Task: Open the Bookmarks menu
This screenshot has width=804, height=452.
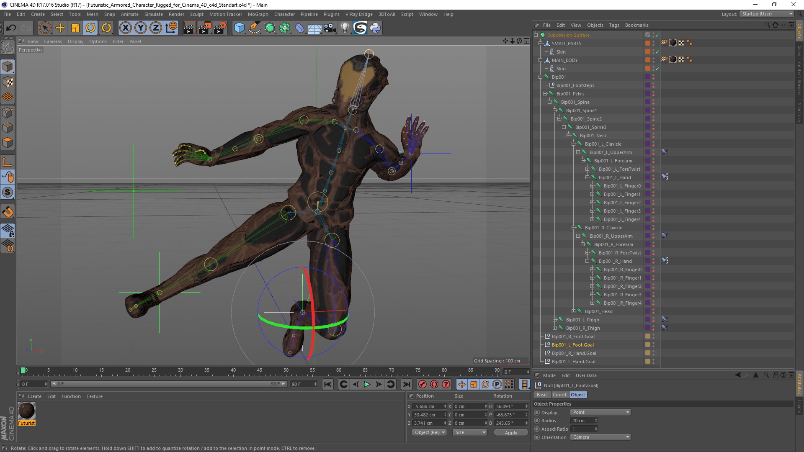Action: [636, 25]
